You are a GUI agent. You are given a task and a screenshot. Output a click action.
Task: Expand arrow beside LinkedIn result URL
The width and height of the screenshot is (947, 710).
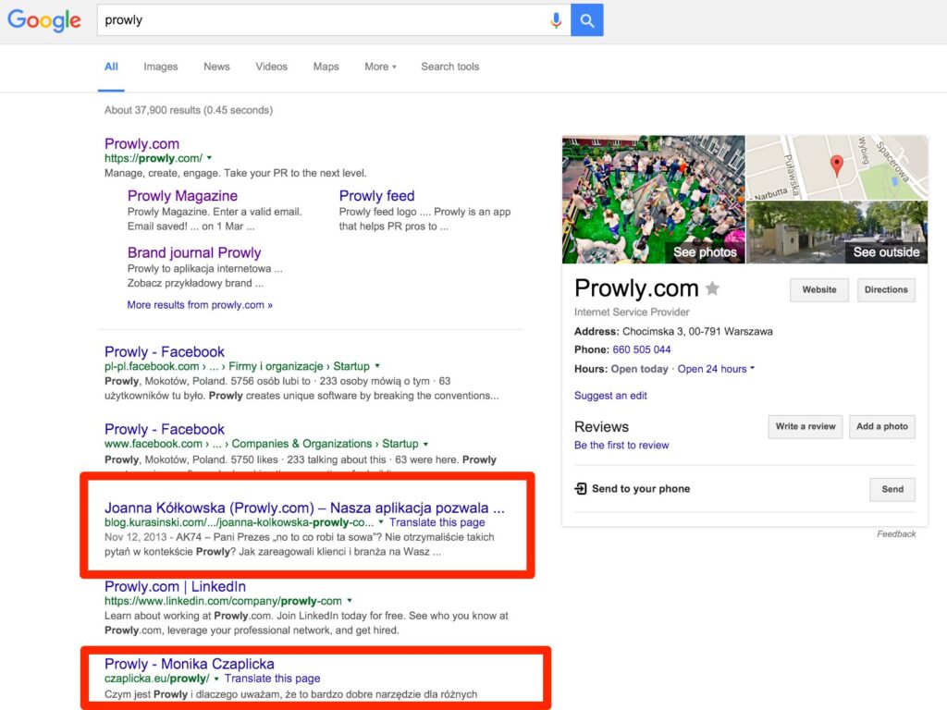pyautogui.click(x=349, y=601)
